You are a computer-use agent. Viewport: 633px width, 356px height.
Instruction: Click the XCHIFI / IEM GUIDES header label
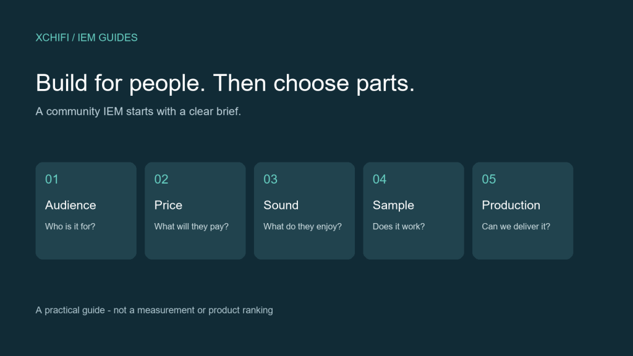click(87, 38)
